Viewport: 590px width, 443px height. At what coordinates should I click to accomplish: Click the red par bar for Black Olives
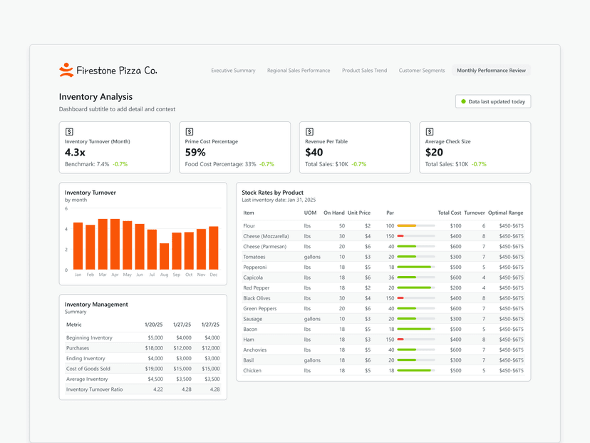click(x=400, y=298)
